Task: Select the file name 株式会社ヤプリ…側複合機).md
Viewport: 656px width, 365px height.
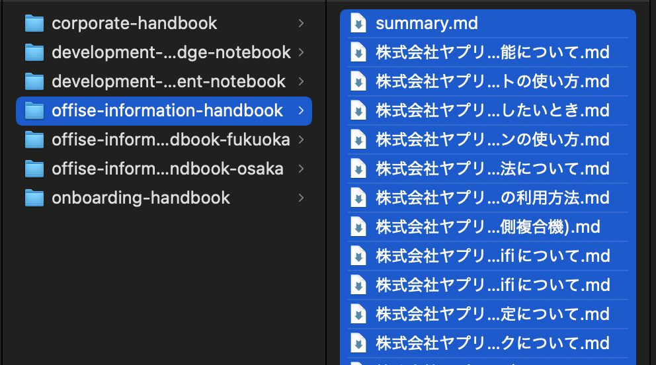Action: click(x=488, y=227)
